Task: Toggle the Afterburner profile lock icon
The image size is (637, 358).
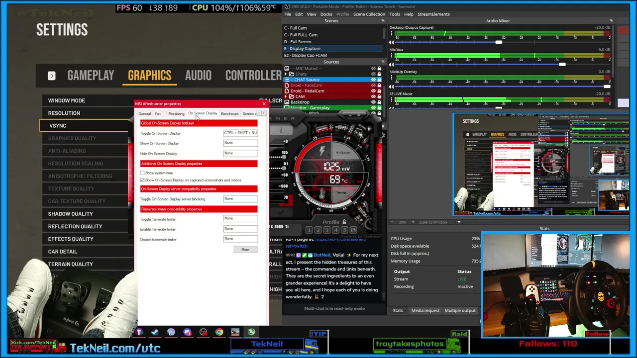Action: click(344, 222)
